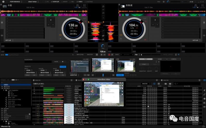Enable the REC panel checkbox
This screenshot has height=128, width=206.
pyautogui.click(x=70, y=2)
